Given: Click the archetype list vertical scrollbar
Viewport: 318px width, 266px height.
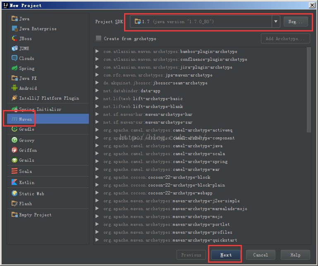Looking at the screenshot, I should point(308,90).
